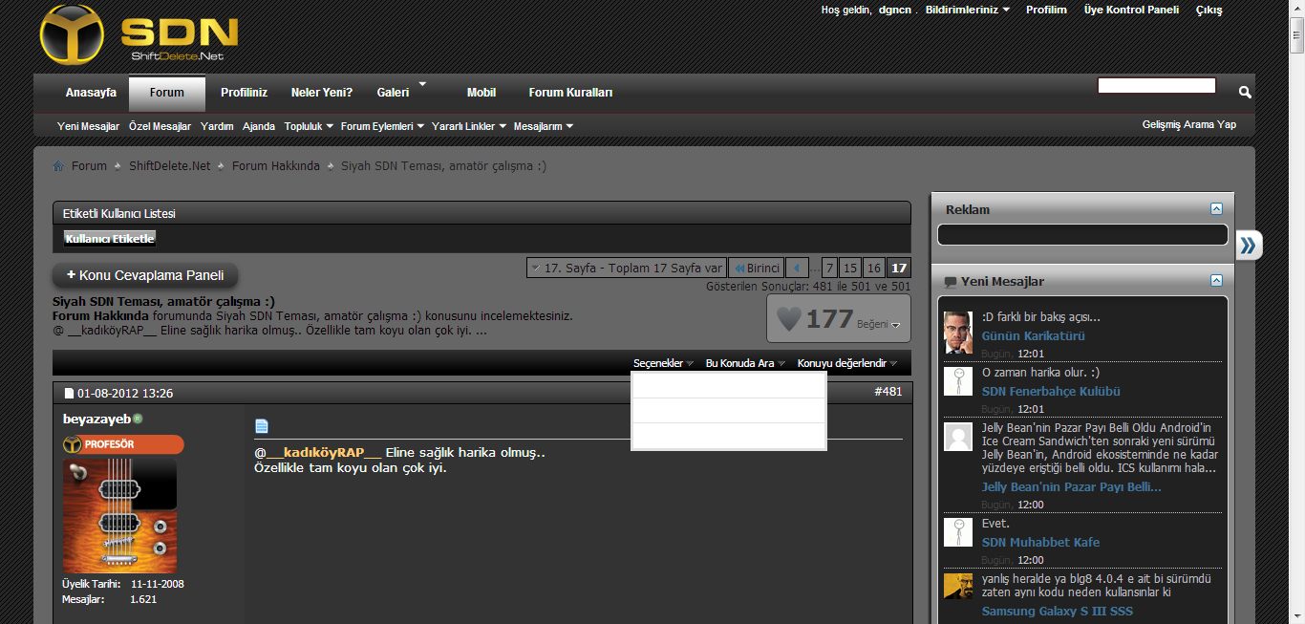1305x624 pixels.
Task: Open avatar next to SDN Fenerbahçe Kulübü
Action: (958, 380)
